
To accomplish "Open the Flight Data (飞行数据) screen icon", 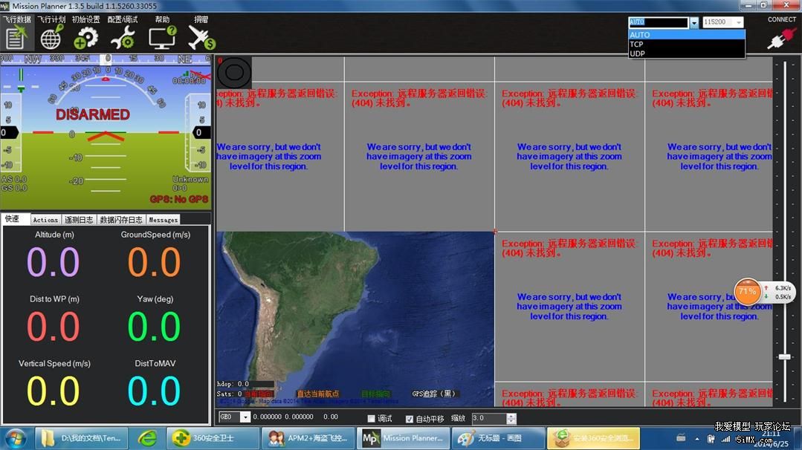I will 16,37.
